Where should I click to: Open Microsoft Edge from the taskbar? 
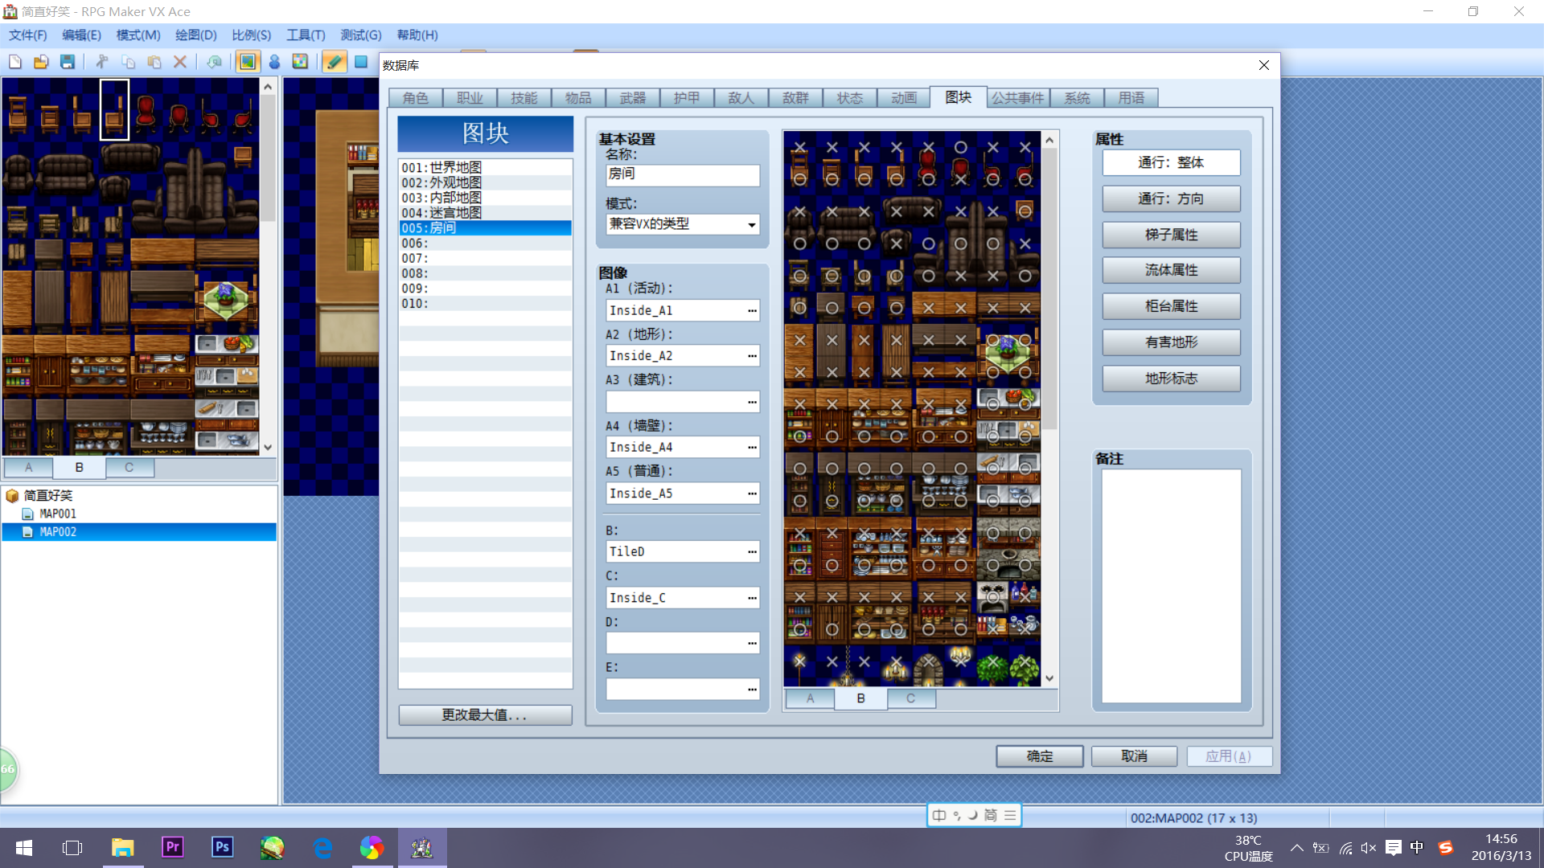pos(322,847)
